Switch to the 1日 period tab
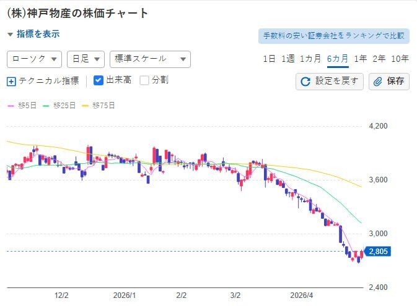 269,59
